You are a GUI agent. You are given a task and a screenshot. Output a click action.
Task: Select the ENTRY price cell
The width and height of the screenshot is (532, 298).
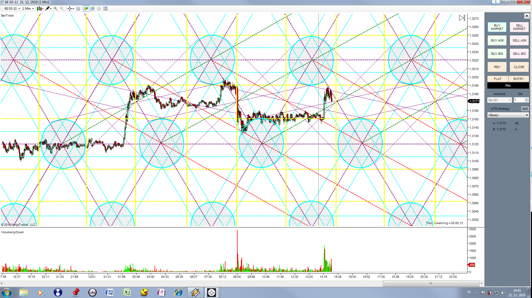(x=518, y=79)
